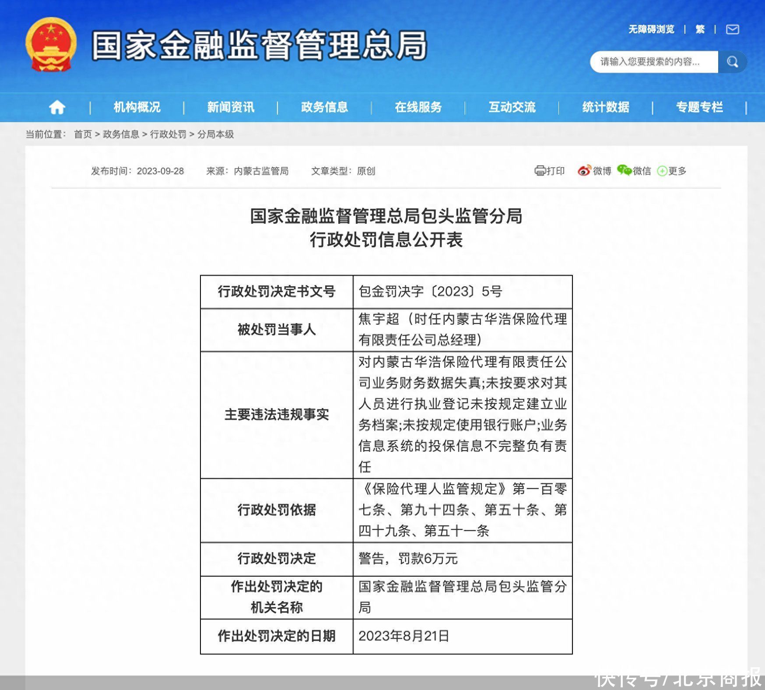
Task: Click header cell 主要违法违规事实
Action: [x=277, y=415]
